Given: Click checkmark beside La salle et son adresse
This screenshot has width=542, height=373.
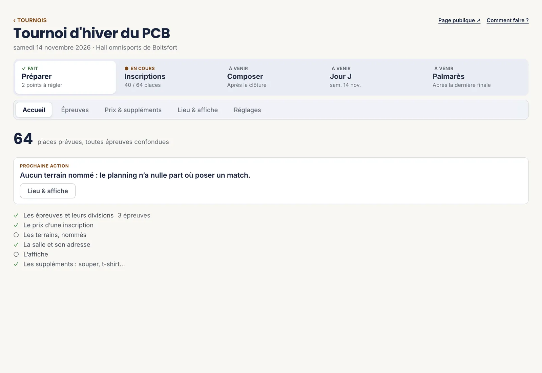Looking at the screenshot, I should coord(16,244).
